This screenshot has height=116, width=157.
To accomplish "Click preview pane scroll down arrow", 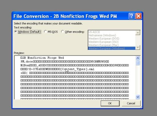I will [x=138, y=97].
